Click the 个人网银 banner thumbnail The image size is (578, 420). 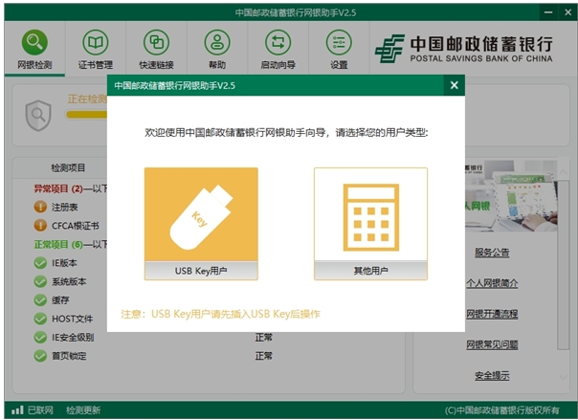tap(511, 195)
